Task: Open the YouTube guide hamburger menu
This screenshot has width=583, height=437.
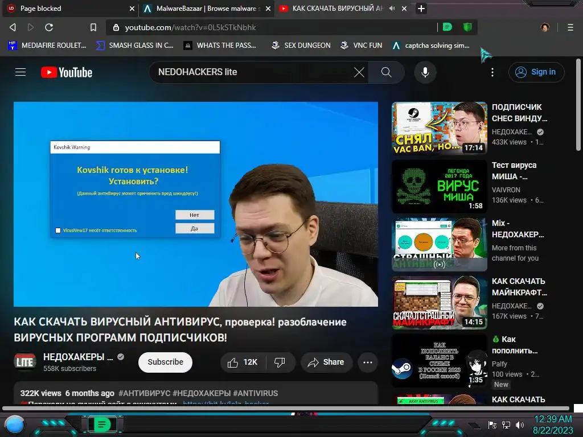Action: pos(20,72)
